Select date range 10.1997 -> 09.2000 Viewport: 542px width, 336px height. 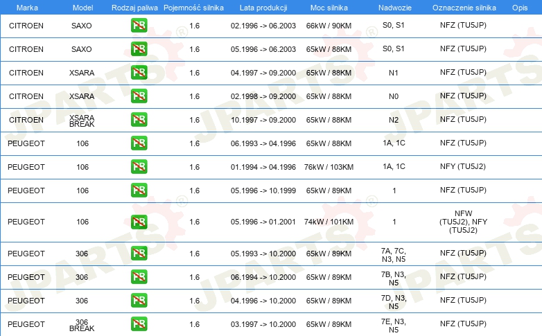(x=263, y=120)
